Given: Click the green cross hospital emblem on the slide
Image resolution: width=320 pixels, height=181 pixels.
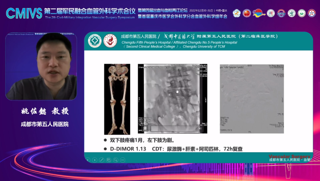Looking at the screenshot, I should [x=95, y=41].
